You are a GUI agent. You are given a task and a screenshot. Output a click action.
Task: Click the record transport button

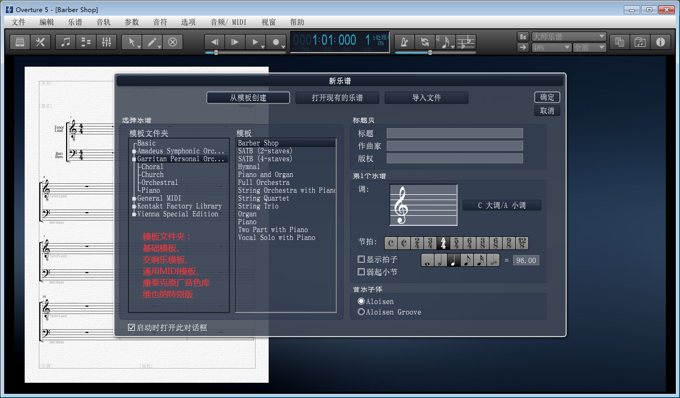276,42
